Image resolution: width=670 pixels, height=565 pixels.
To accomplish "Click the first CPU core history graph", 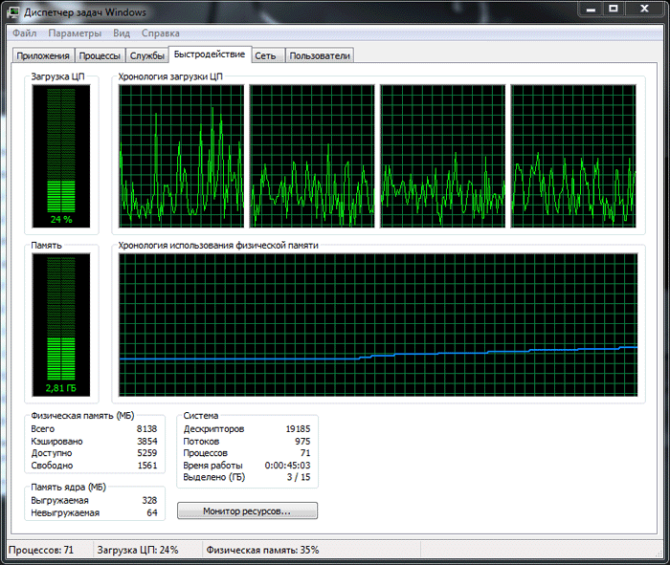I will pos(182,156).
